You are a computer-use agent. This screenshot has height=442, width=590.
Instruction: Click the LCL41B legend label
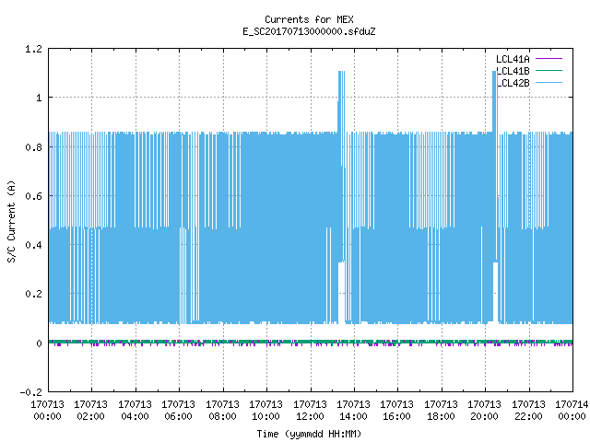[x=513, y=71]
